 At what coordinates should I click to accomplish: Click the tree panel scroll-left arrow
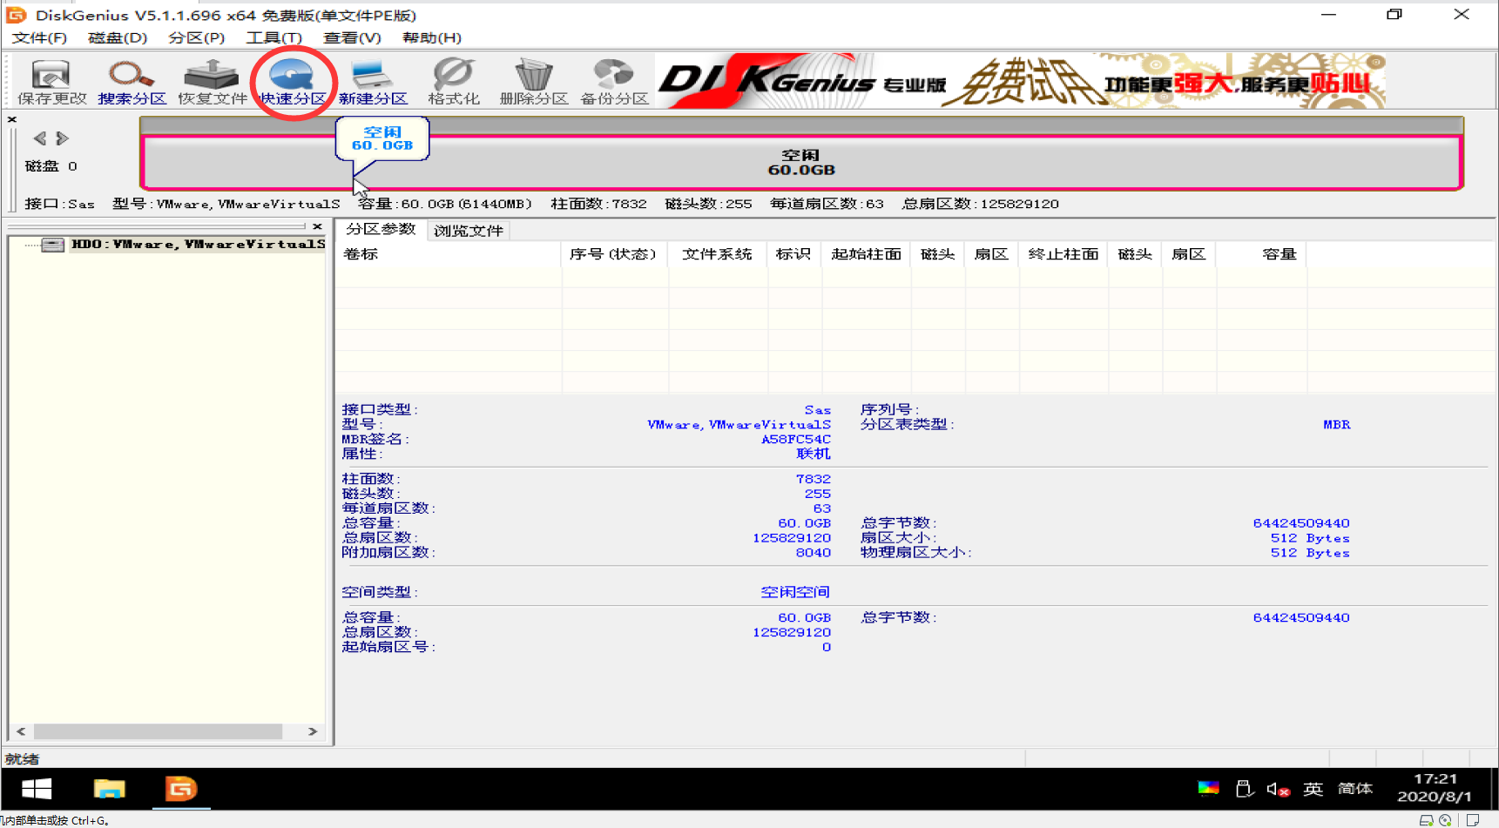21,731
